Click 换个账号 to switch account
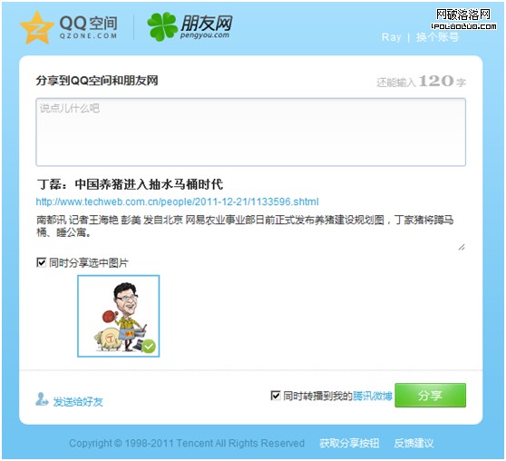The image size is (506, 461). tap(437, 37)
